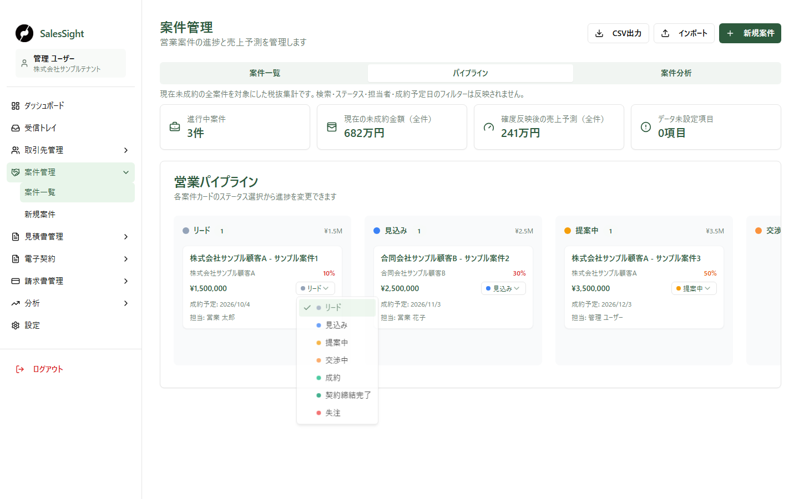Click the amount ¥2,500,000
This screenshot has height=499, width=799.
(x=400, y=288)
